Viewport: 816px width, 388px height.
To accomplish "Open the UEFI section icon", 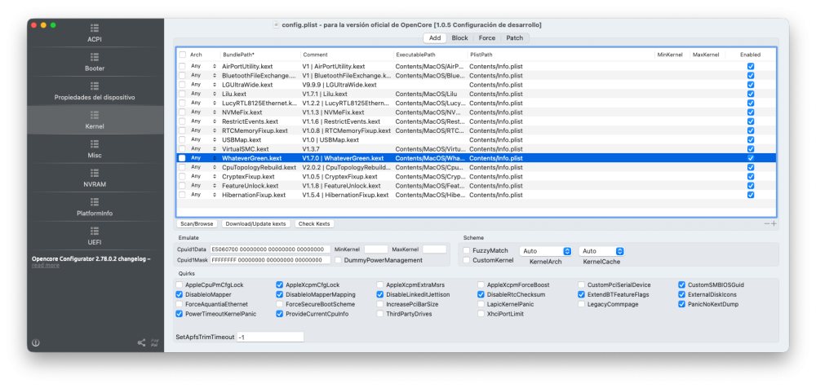I will coord(94,231).
